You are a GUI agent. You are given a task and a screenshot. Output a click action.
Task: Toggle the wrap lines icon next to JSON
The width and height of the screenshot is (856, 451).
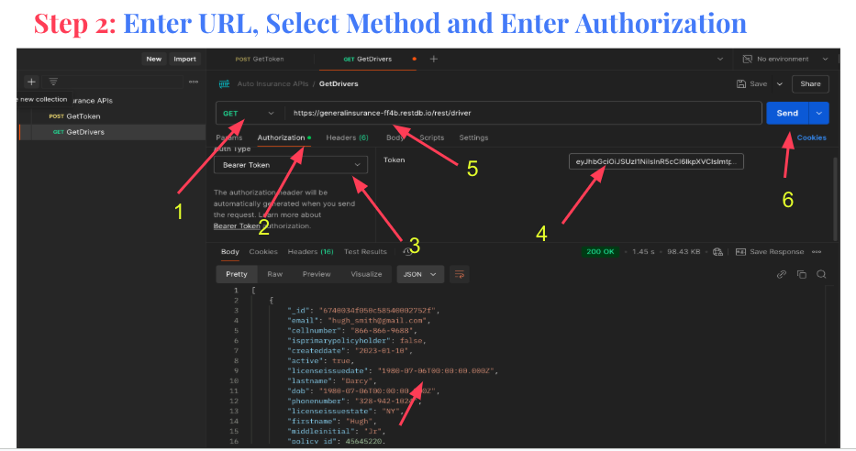coord(460,274)
